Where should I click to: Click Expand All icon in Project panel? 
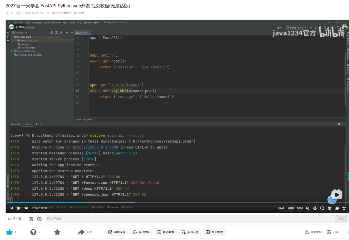(56, 33)
